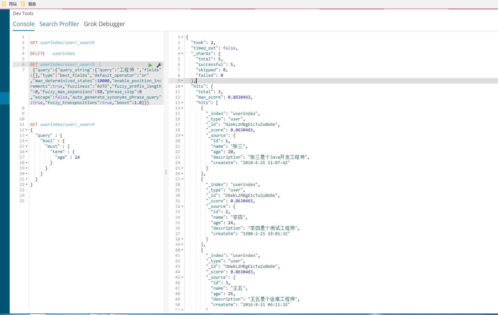Click the "timed_out": false line

(x=214, y=48)
